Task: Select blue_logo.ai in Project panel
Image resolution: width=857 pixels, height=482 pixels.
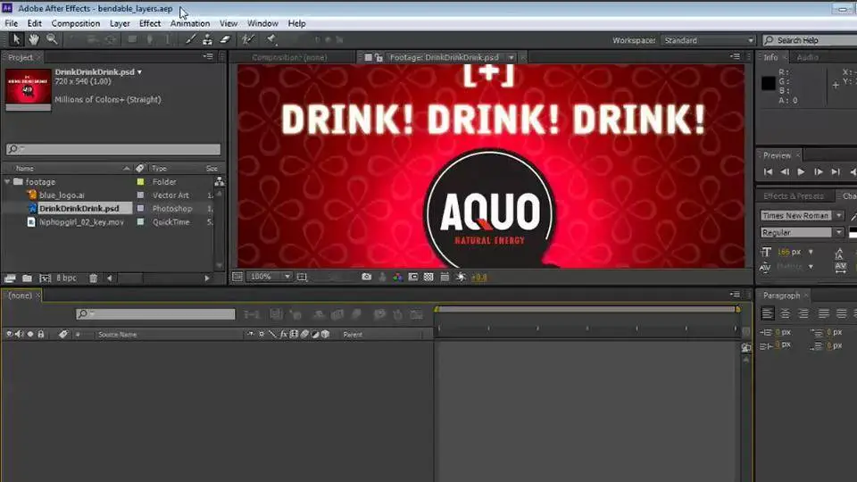Action: 62,195
